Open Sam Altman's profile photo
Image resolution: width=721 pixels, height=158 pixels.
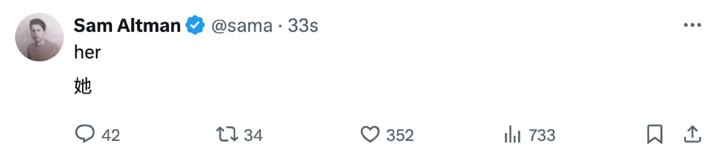tap(39, 37)
